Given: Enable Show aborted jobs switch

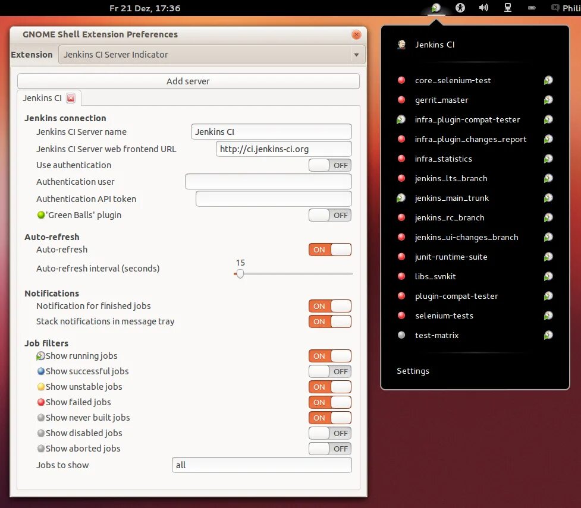Looking at the screenshot, I should point(330,449).
